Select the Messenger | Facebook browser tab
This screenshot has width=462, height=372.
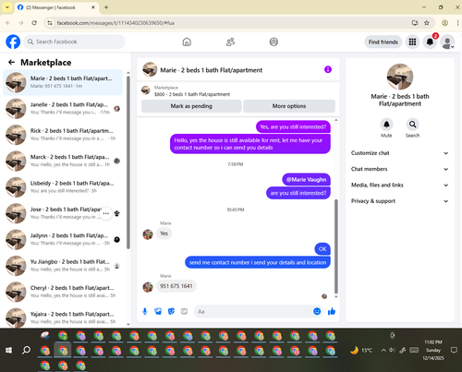click(x=56, y=7)
